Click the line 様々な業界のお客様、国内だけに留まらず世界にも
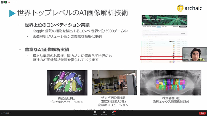207x116 pixels. click(x=72, y=56)
